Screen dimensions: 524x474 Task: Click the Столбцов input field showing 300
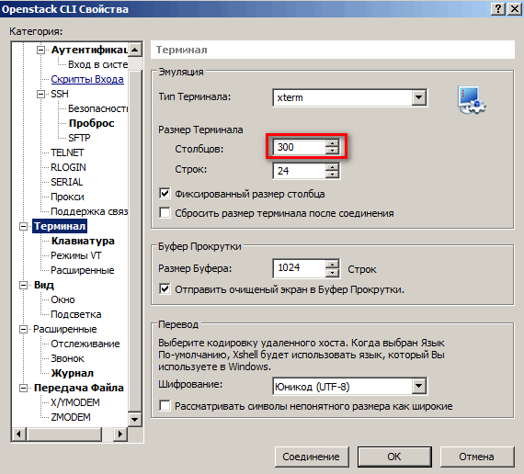[x=300, y=147]
